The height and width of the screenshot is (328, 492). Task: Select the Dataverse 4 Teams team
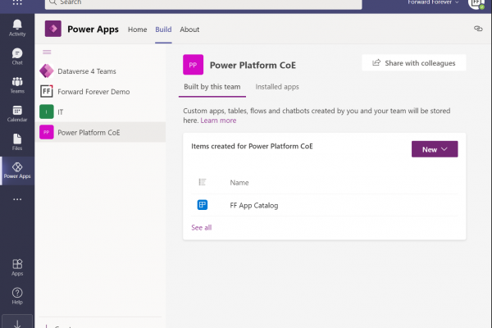(100, 71)
